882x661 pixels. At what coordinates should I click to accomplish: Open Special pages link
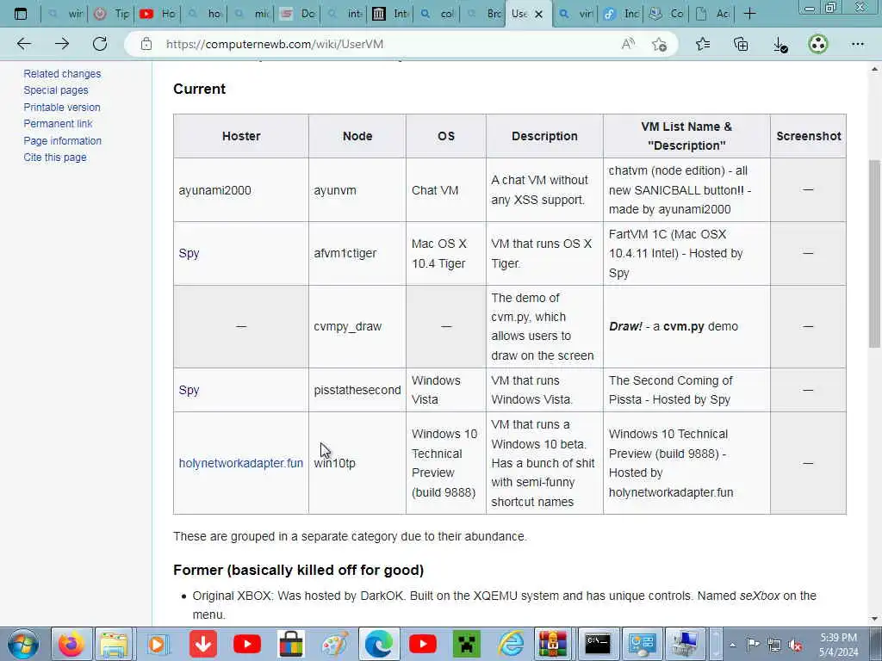(x=56, y=90)
